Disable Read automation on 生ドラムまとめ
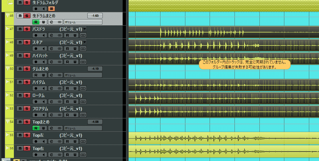This screenshot has height=161, width=319. click(36, 22)
